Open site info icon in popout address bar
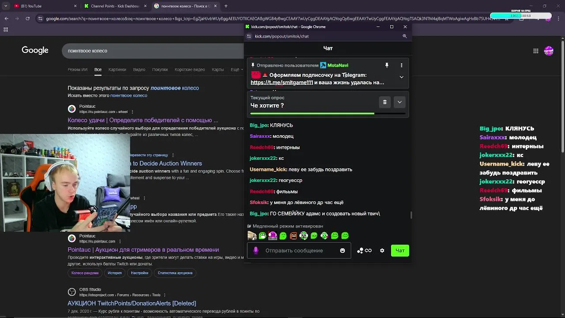Image resolution: width=565 pixels, height=318 pixels. (249, 36)
